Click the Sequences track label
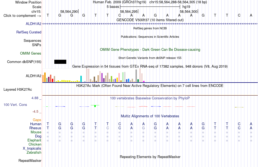 coord(32,40)
